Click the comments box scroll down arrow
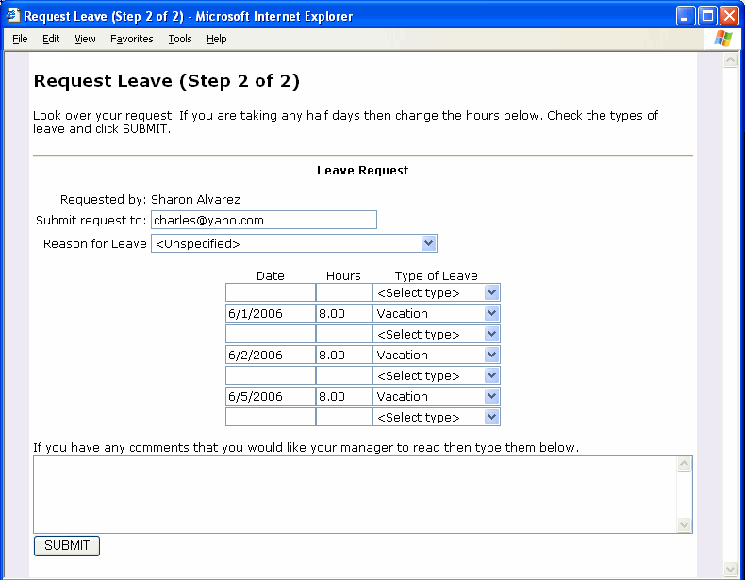Image resolution: width=745 pixels, height=580 pixels. pyautogui.click(x=685, y=525)
